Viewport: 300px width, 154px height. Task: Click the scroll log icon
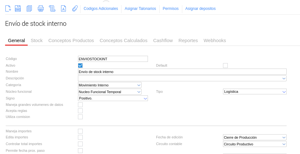point(52,9)
